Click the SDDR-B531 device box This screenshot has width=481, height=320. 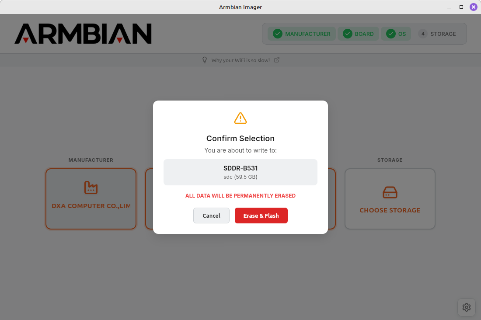[x=240, y=172]
